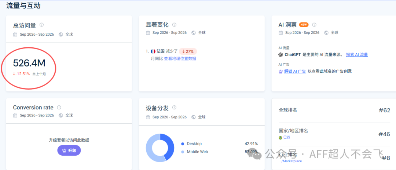Click the 42.91% Desktop share value
The image size is (396, 170).
pyautogui.click(x=251, y=144)
